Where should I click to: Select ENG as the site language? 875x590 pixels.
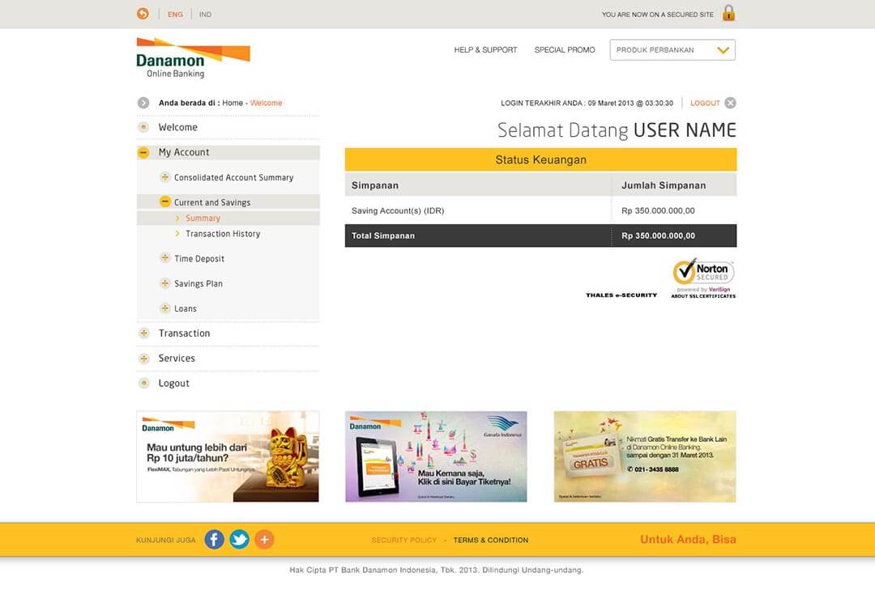pos(175,14)
